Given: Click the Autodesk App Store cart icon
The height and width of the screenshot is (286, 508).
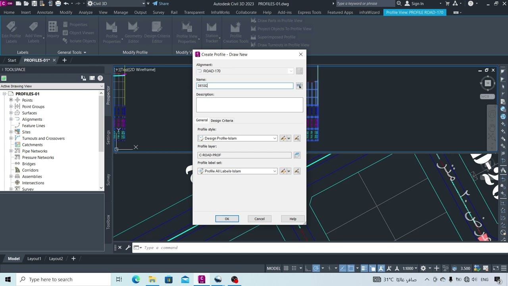Looking at the screenshot, I should point(448,4).
